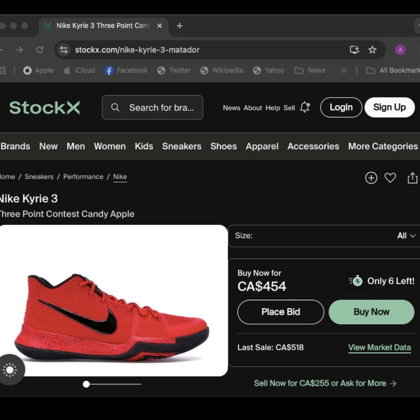Show more bookmarks chevron
This screenshot has height=420, width=420.
click(344, 71)
